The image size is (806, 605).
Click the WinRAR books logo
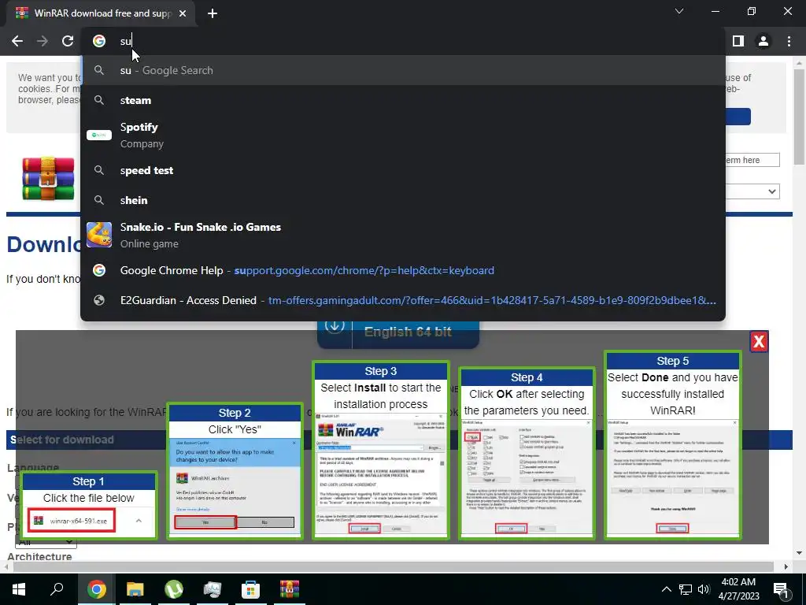(48, 179)
